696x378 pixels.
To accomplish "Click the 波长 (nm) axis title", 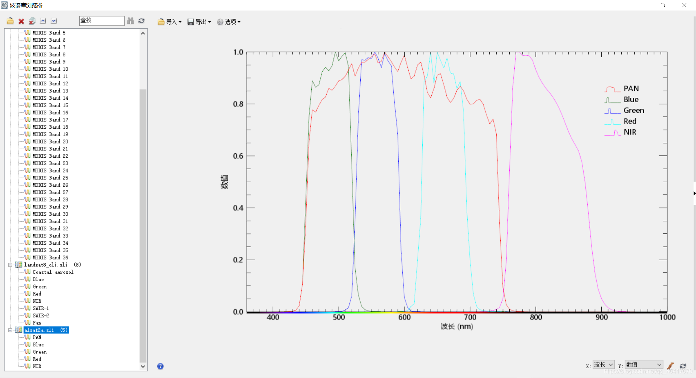I will pyautogui.click(x=457, y=327).
